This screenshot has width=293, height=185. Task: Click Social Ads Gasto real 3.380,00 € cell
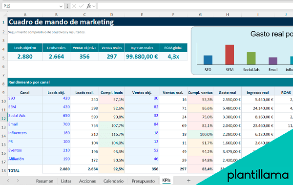[228, 117]
